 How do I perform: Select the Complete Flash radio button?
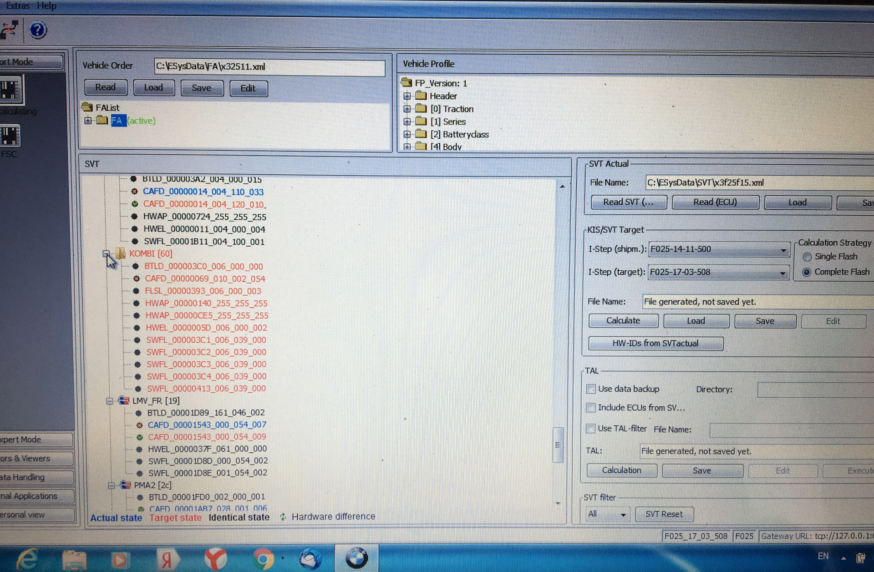[x=807, y=272]
